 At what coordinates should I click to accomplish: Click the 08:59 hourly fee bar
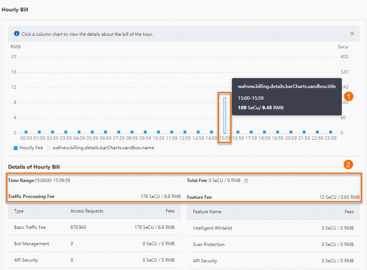coord(132,132)
